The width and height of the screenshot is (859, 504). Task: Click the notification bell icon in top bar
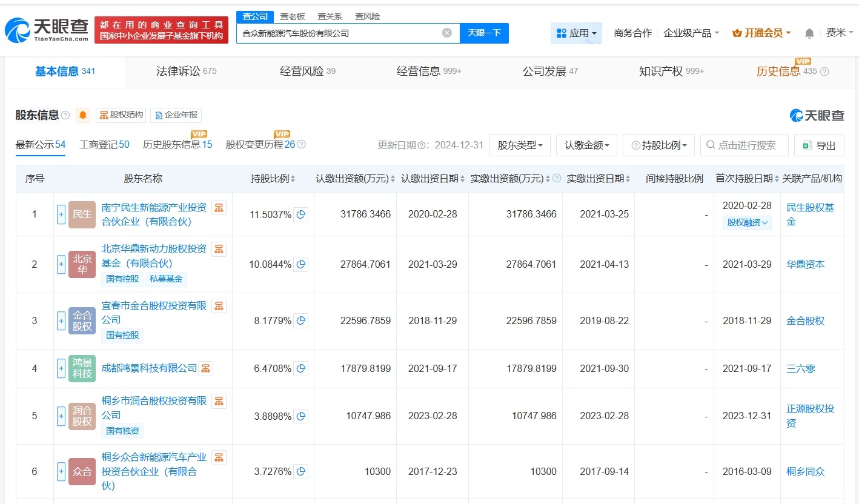click(809, 33)
